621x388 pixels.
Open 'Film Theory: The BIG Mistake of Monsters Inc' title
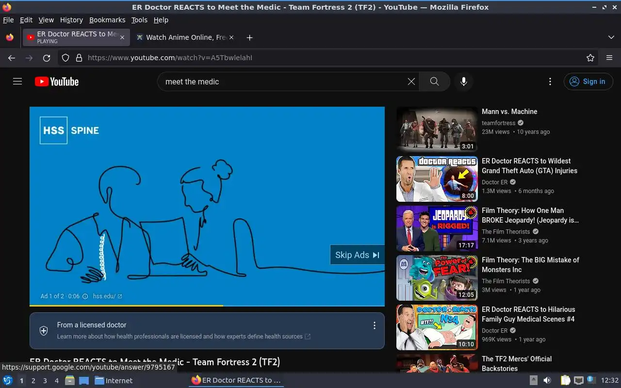click(530, 265)
